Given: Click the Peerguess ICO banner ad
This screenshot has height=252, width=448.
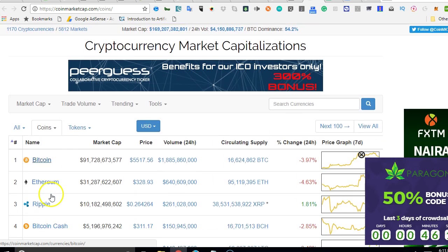Looking at the screenshot, I should point(196,76).
